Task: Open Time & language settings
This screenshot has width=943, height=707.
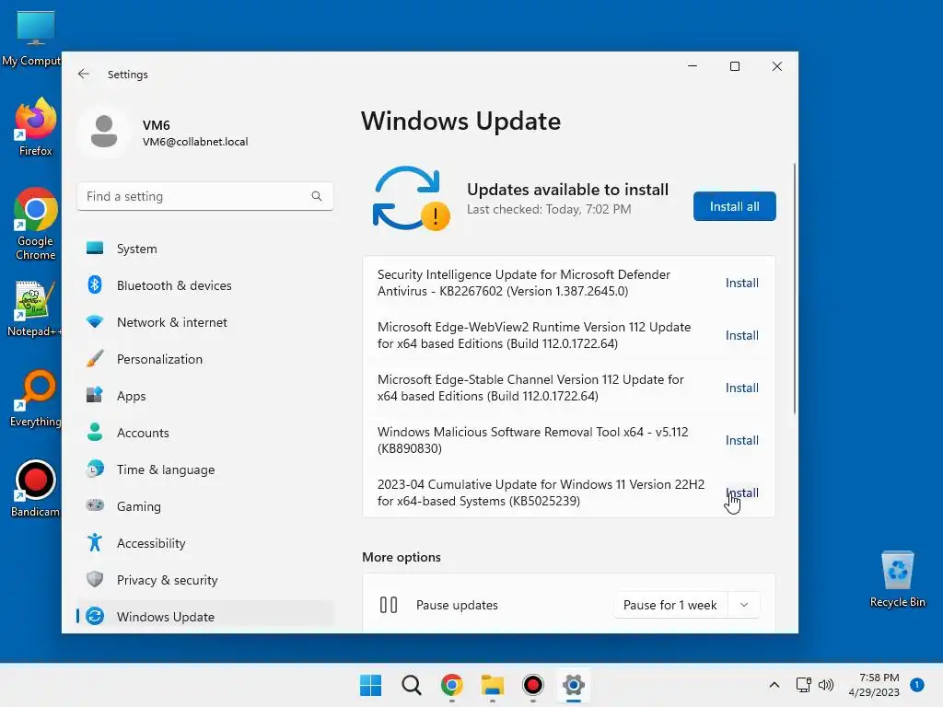Action: pyautogui.click(x=204, y=469)
